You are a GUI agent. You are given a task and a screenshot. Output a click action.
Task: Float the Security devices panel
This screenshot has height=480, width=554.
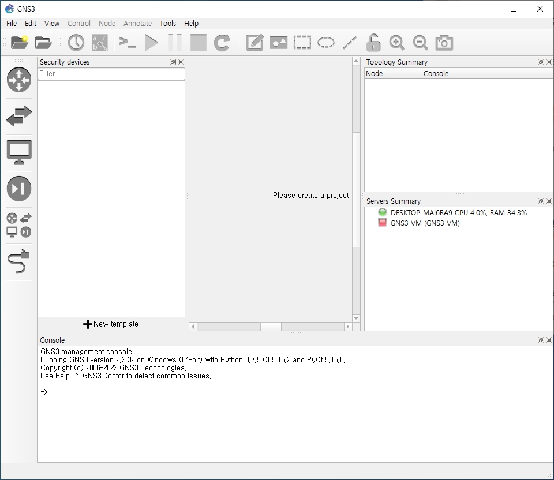[x=173, y=62]
